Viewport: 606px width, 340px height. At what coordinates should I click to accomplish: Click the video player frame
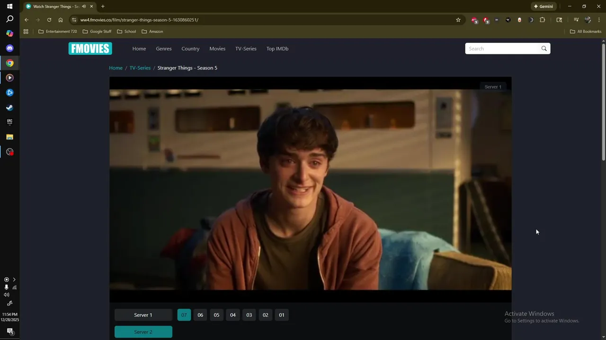tap(311, 189)
